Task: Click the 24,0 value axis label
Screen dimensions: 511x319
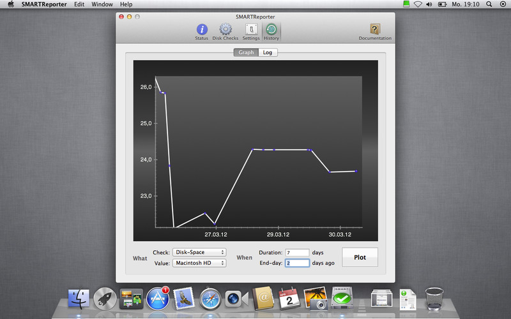Action: 146,159
